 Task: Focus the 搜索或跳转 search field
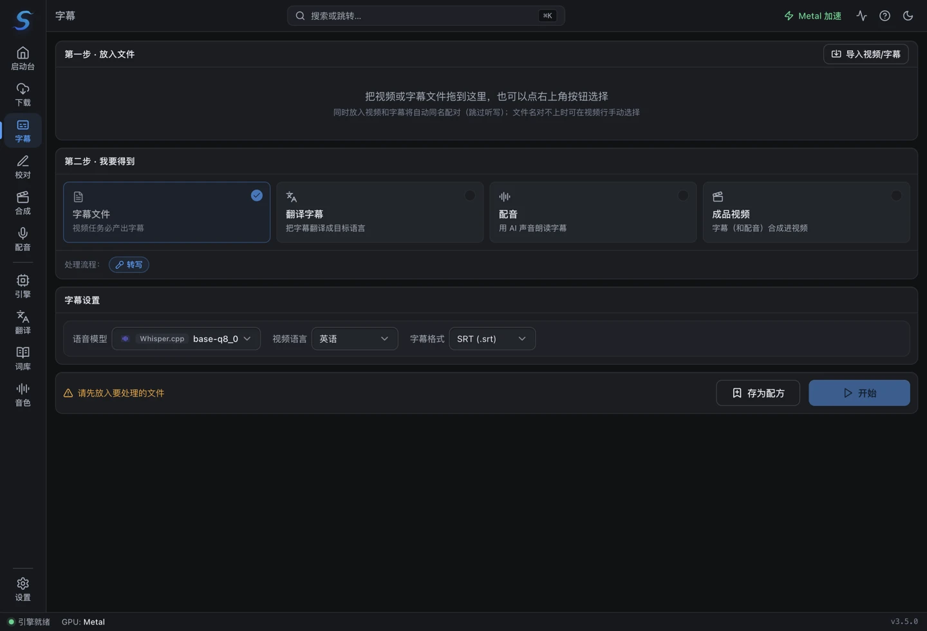[426, 15]
